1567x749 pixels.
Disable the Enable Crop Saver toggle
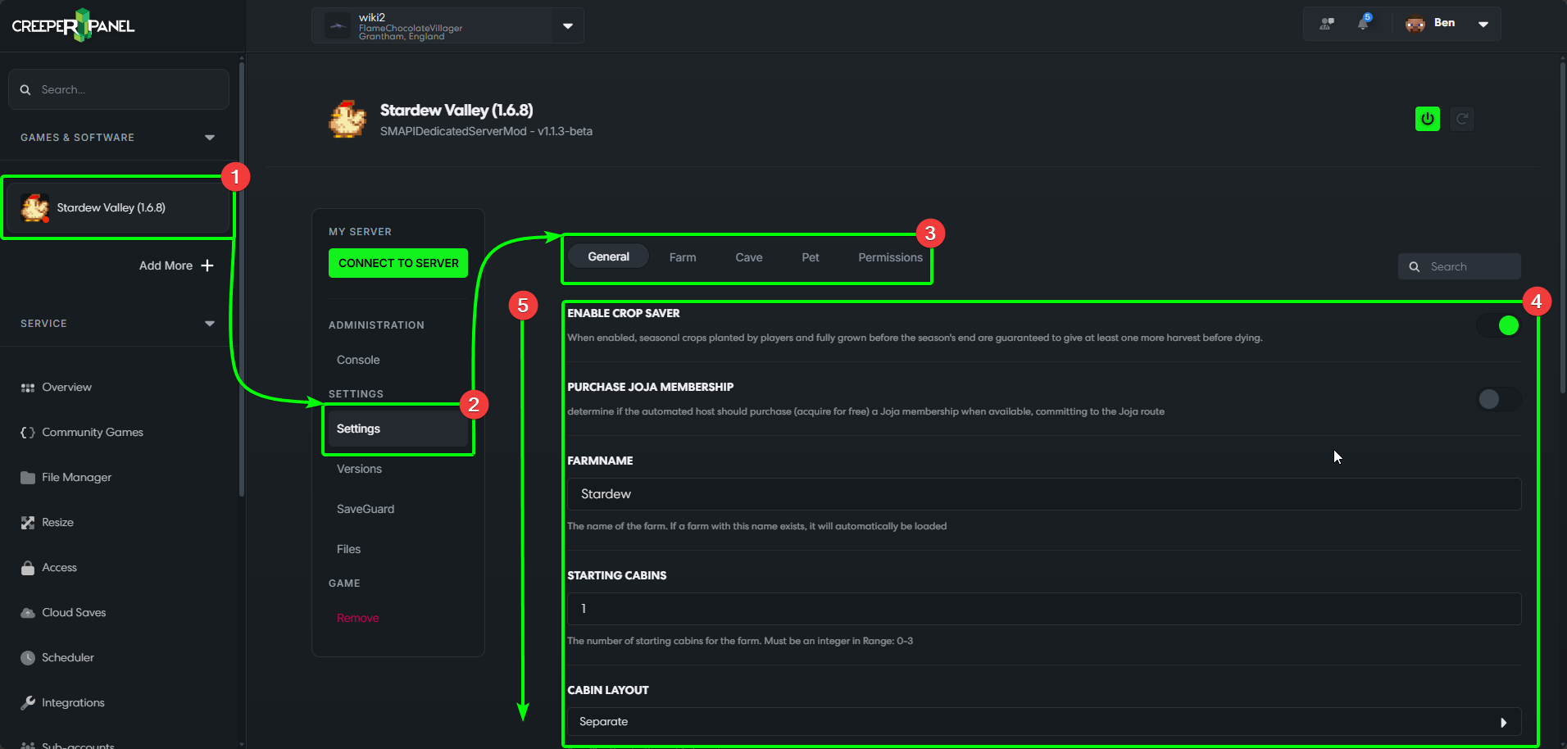[1499, 325]
